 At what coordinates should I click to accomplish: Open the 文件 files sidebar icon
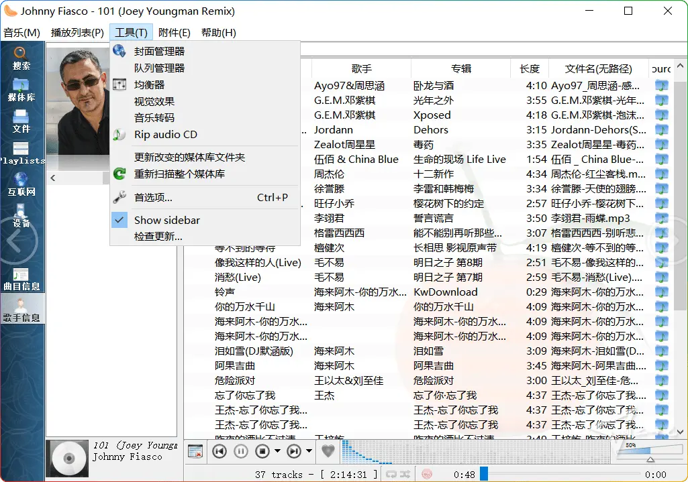tap(21, 121)
